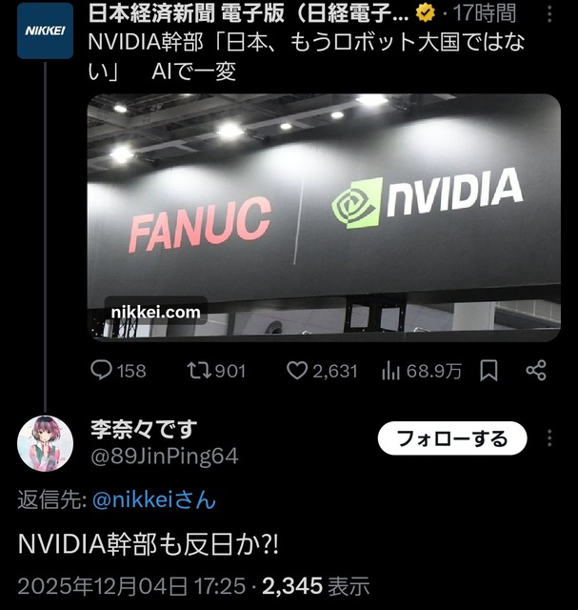Click the @89JinPing64 handle
The height and width of the screenshot is (610, 578).
coord(165,456)
